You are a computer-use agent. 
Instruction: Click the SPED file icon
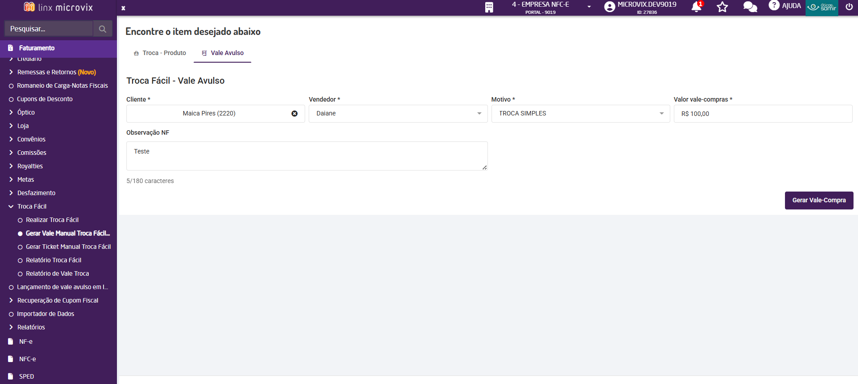click(10, 376)
